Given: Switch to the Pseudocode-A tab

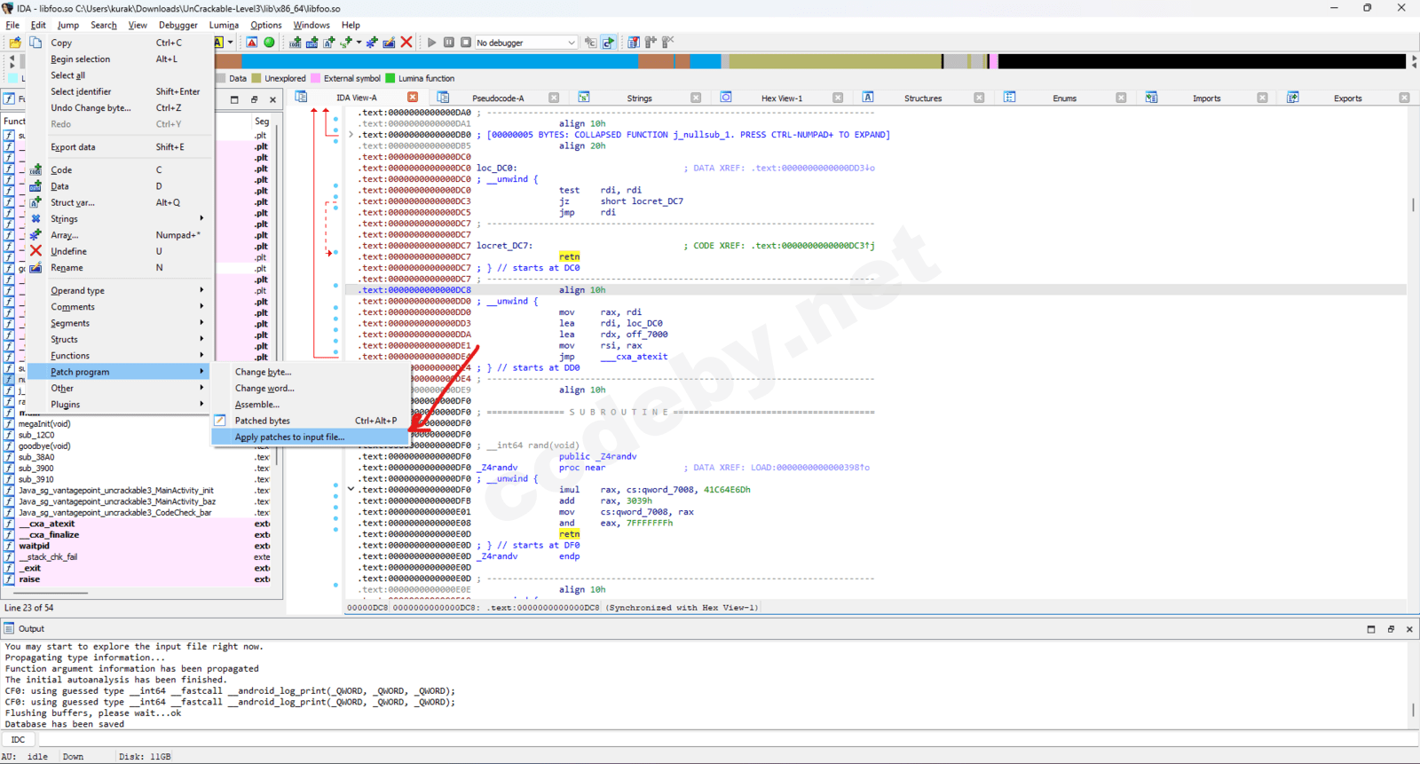Looking at the screenshot, I should (498, 98).
